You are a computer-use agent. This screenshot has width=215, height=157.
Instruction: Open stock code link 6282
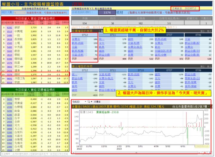10,28
